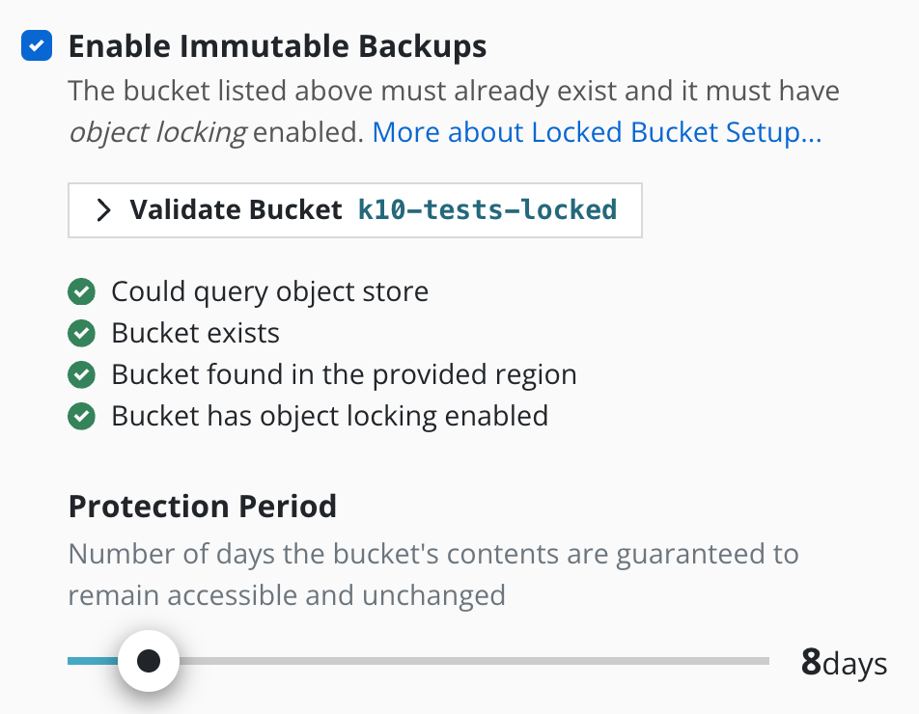The height and width of the screenshot is (714, 919).
Task: Click green check icon for Bucket found in region
Action: click(81, 375)
